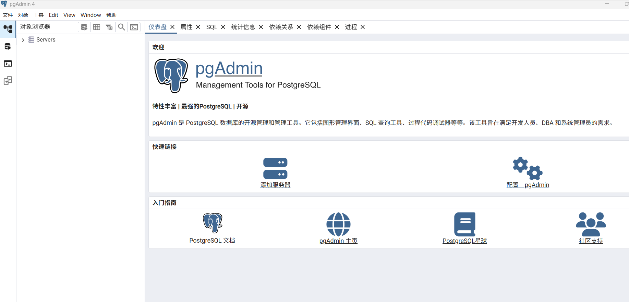The height and width of the screenshot is (302, 629).
Task: Click the schema diff icon in left sidebar
Action: pyautogui.click(x=8, y=81)
